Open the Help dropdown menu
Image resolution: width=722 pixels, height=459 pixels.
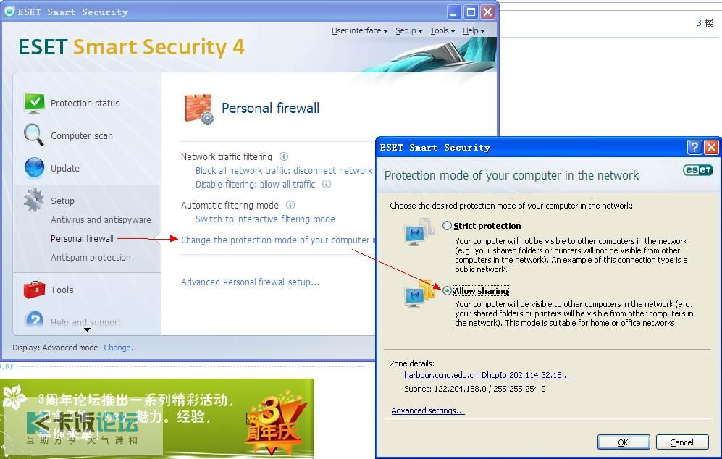click(474, 30)
